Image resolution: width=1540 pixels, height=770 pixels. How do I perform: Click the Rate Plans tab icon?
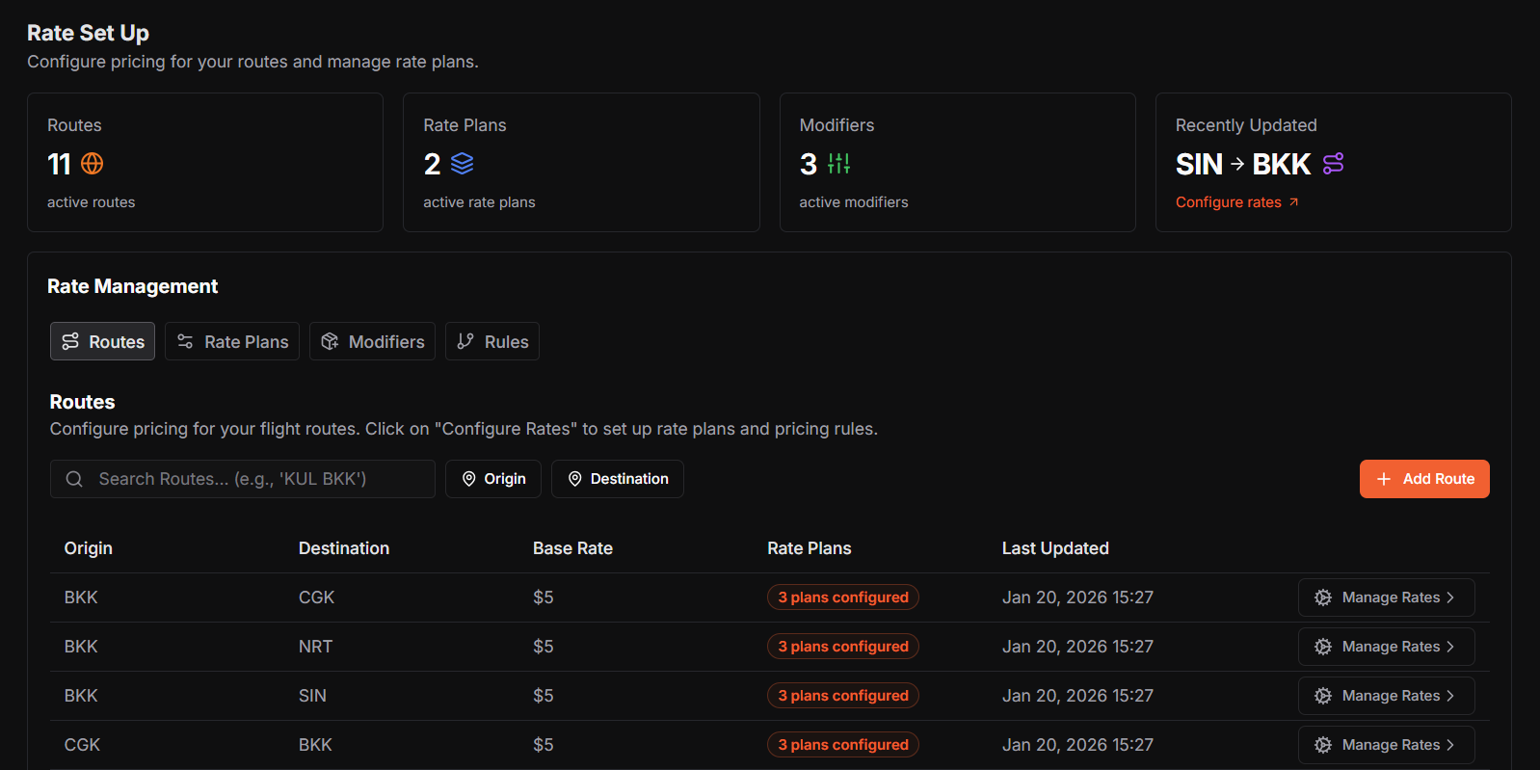tap(185, 341)
